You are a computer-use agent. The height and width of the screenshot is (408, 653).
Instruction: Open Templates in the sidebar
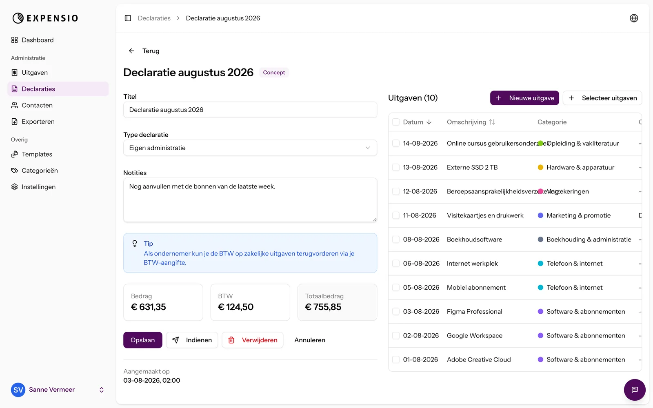pyautogui.click(x=58, y=154)
